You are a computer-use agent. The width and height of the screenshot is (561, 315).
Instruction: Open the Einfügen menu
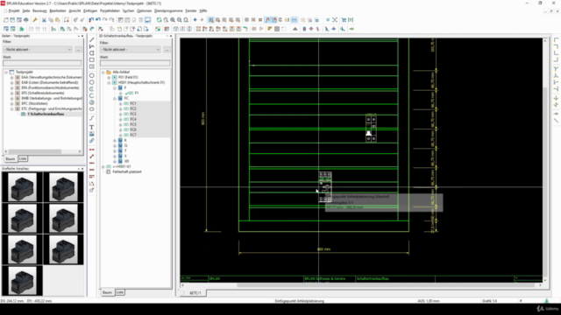coord(90,10)
